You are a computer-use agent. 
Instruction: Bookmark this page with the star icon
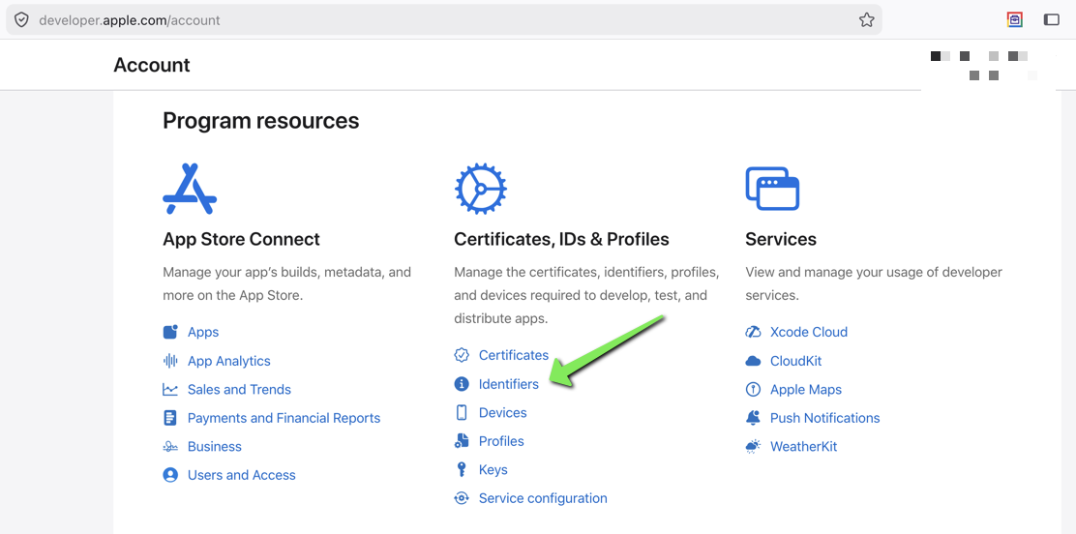click(867, 20)
